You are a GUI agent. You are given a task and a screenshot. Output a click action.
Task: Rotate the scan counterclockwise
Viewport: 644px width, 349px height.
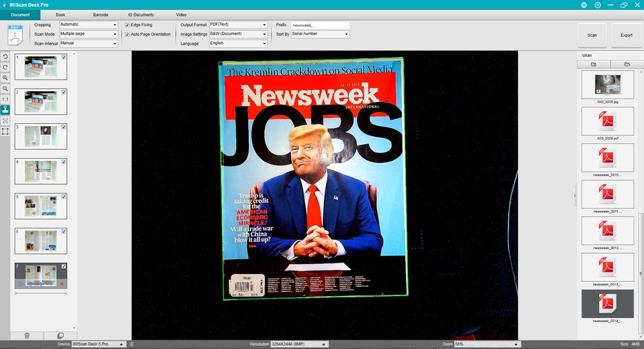pos(5,56)
